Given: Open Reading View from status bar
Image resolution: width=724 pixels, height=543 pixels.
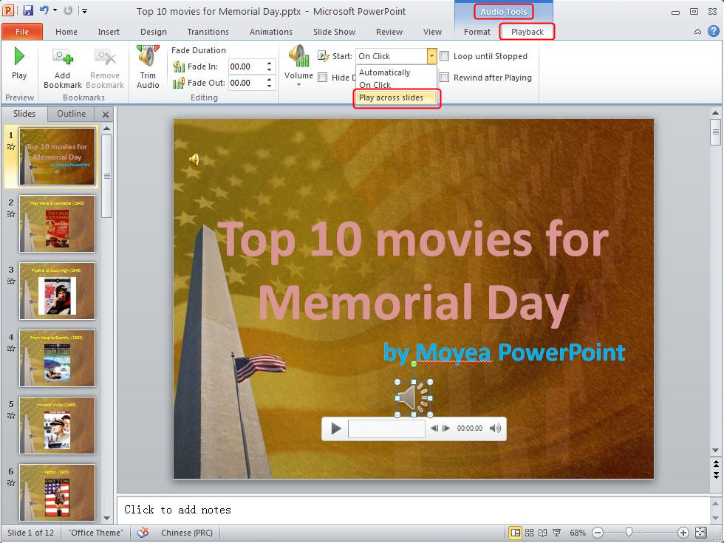Looking at the screenshot, I should [x=544, y=532].
